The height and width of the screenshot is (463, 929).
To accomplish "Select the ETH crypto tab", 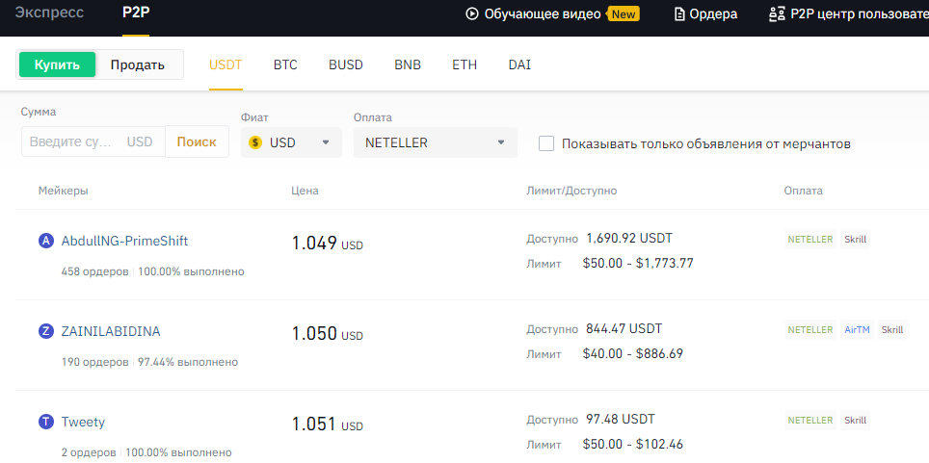I will pyautogui.click(x=464, y=65).
